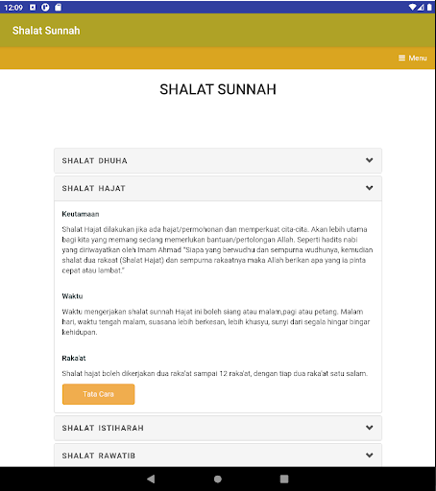
Task: Tap the Android back navigation icon
Action: click(151, 479)
